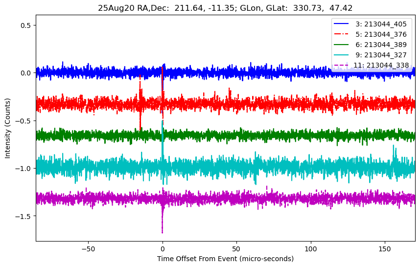The height and width of the screenshot is (267, 420).
Task: Click the y-axis tick label 0.0
Action: (26, 73)
